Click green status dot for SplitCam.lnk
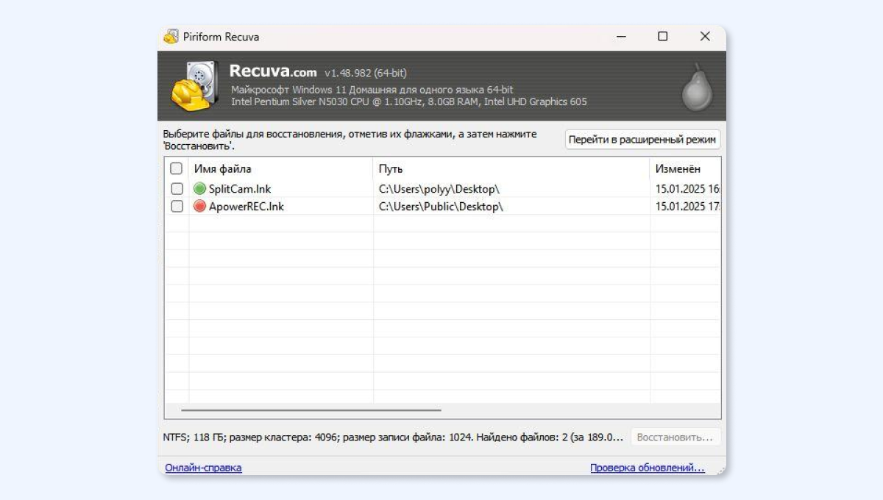 [x=199, y=189]
